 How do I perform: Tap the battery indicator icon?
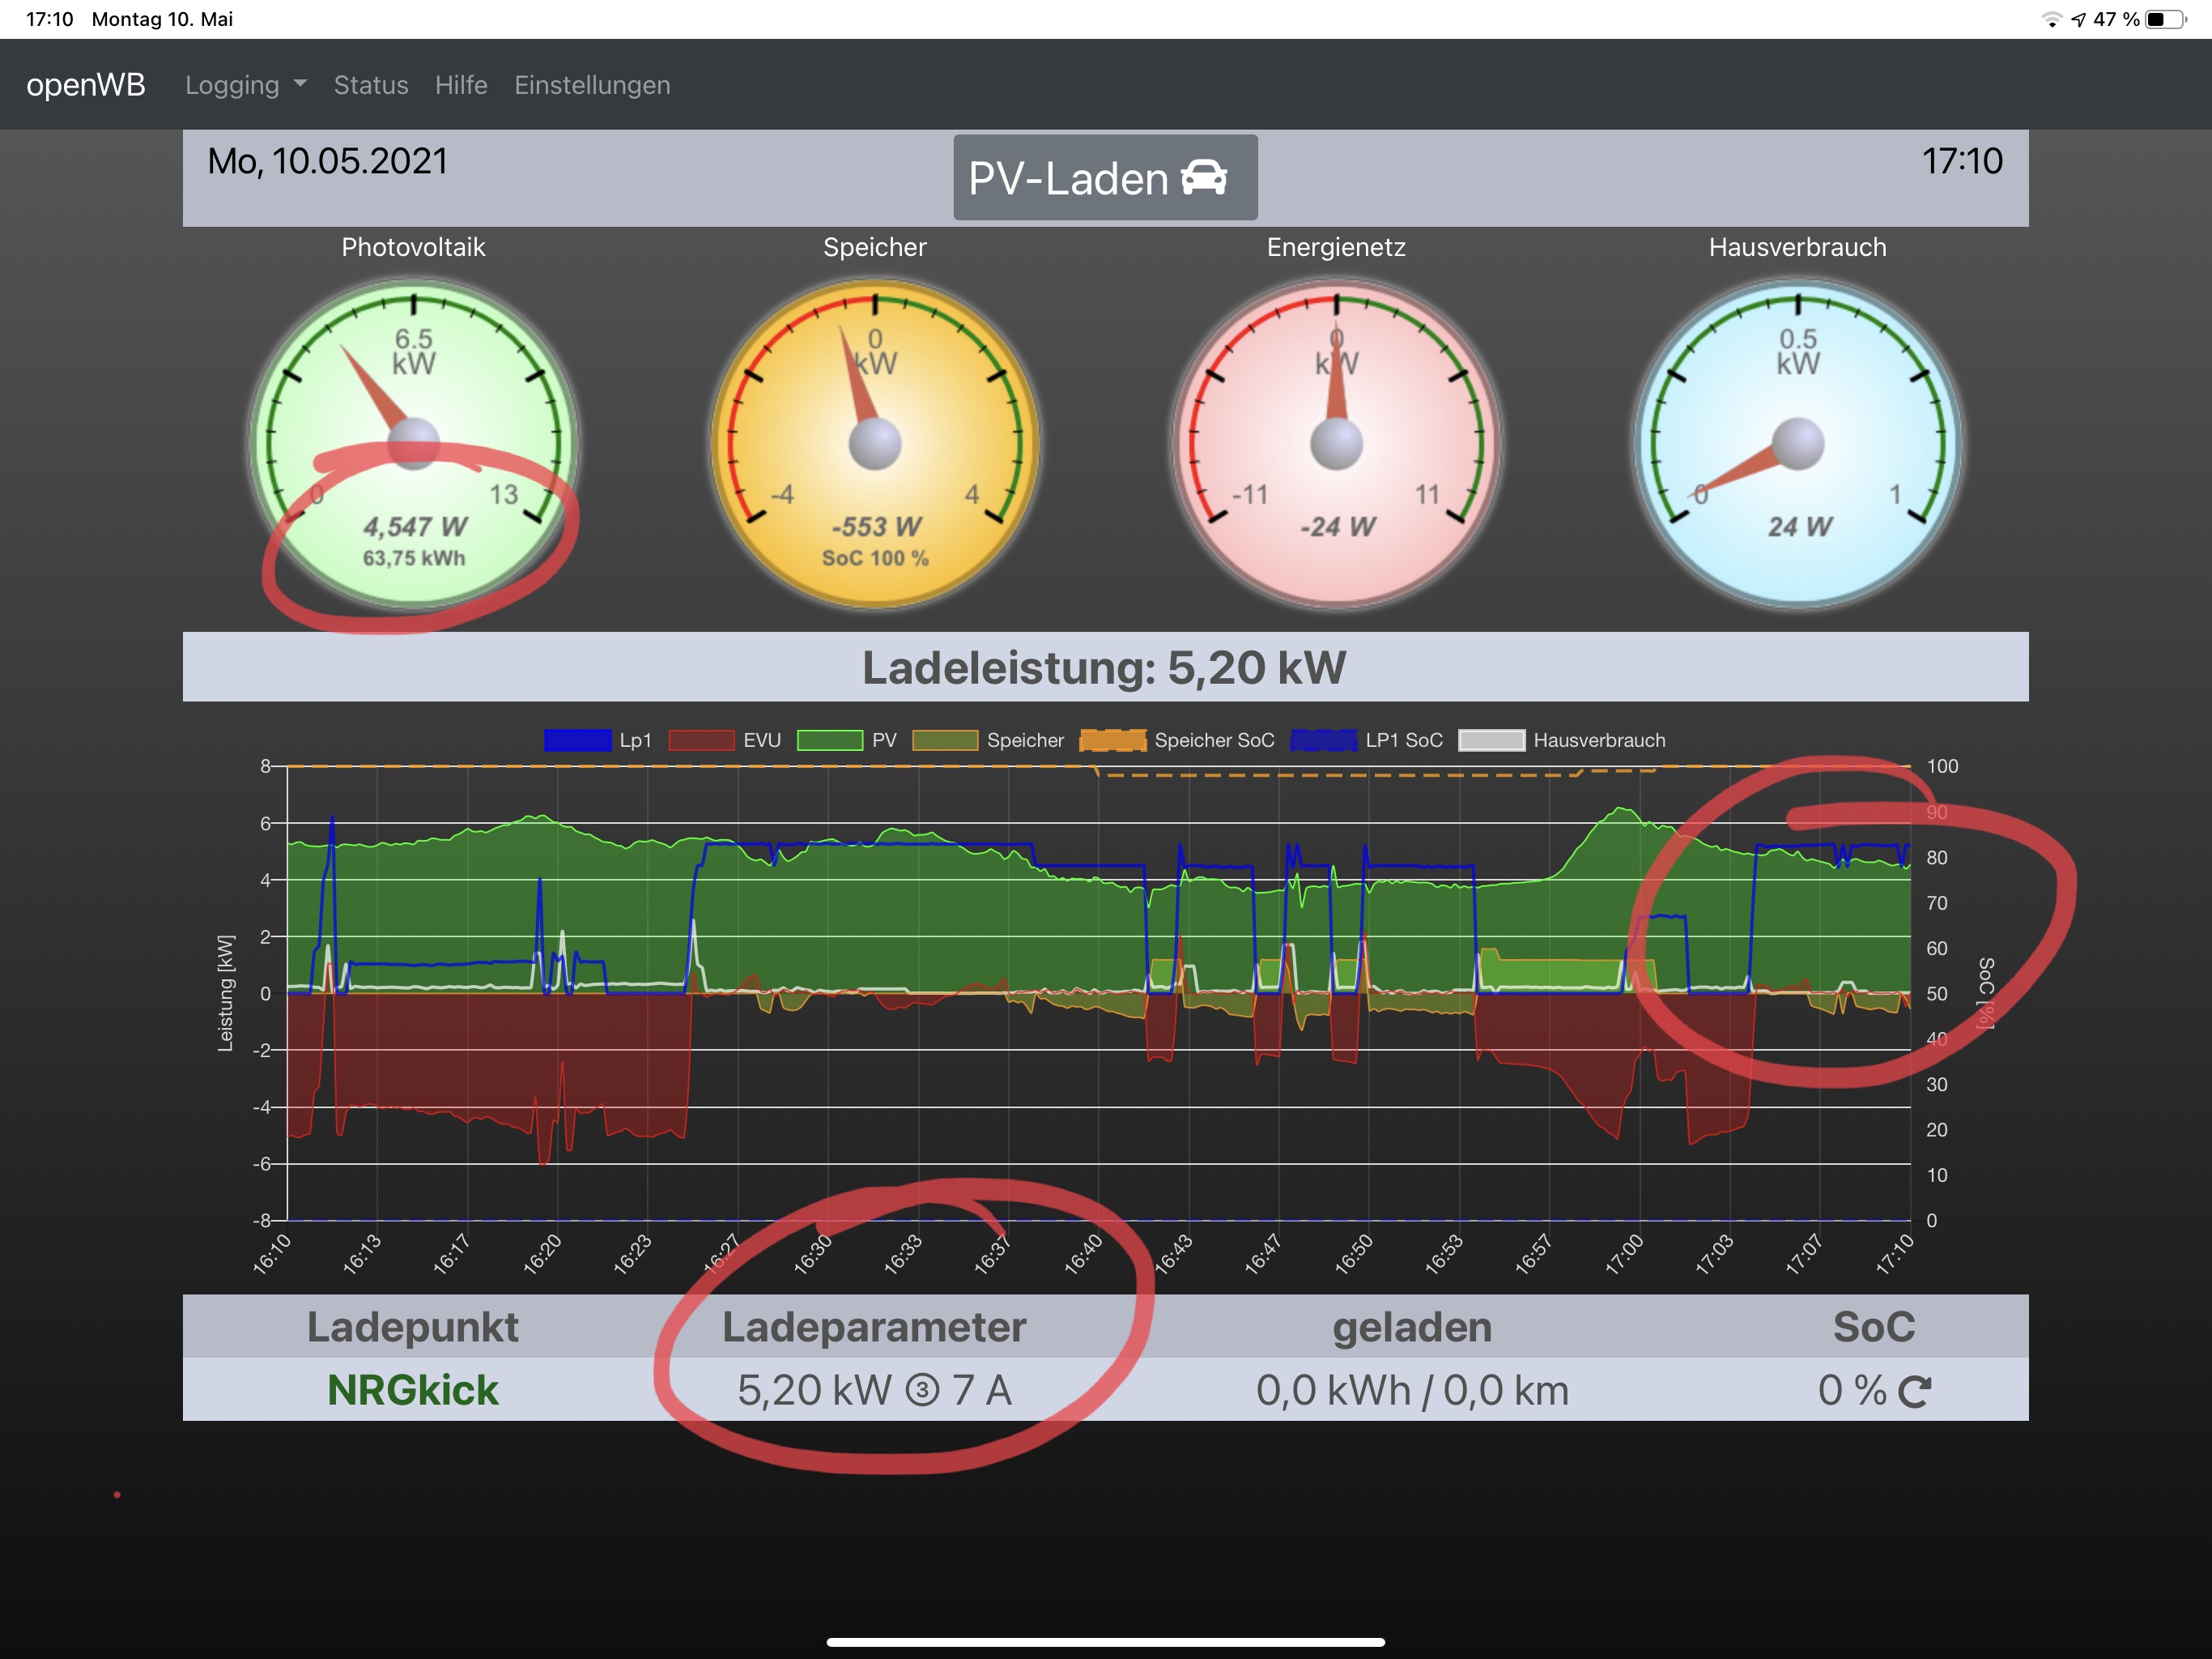[x=2164, y=19]
